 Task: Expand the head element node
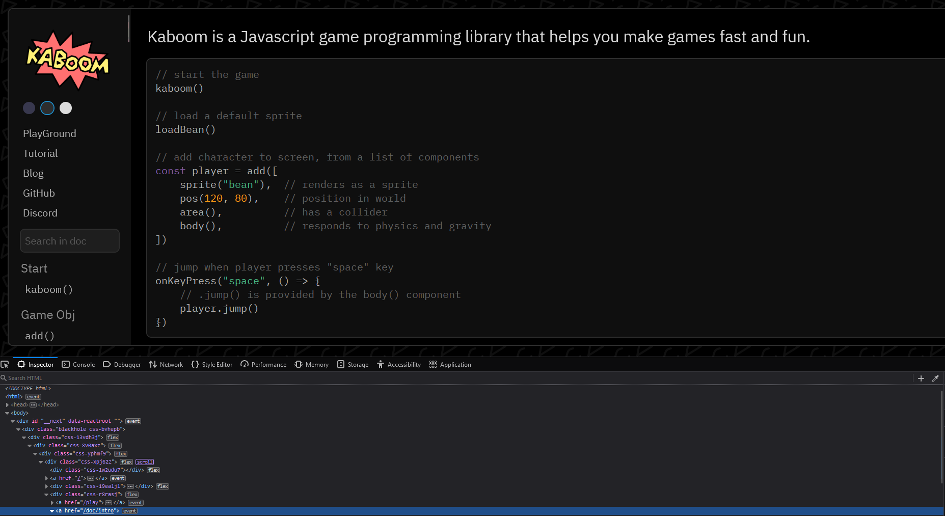click(7, 405)
